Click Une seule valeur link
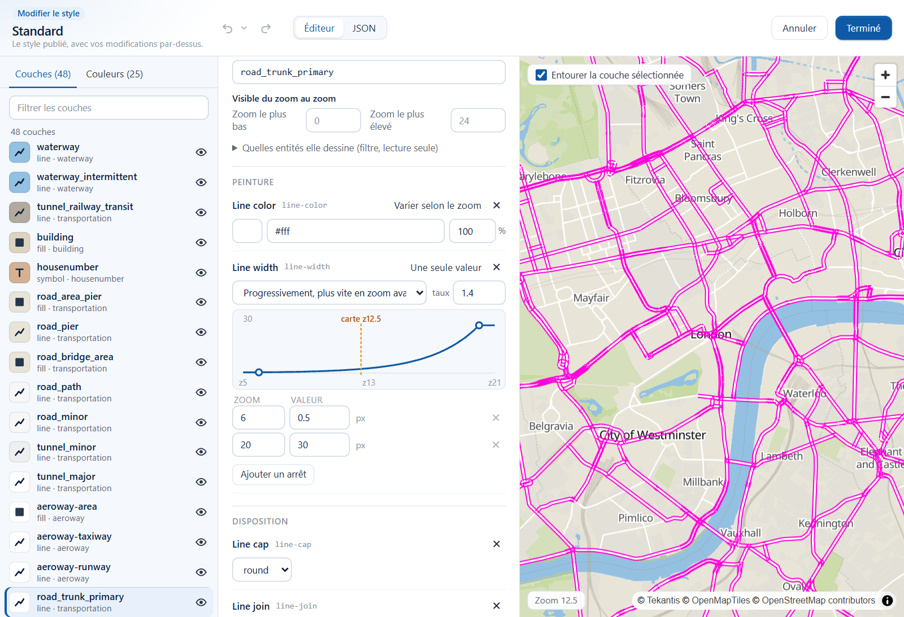This screenshot has height=617, width=904. click(446, 268)
